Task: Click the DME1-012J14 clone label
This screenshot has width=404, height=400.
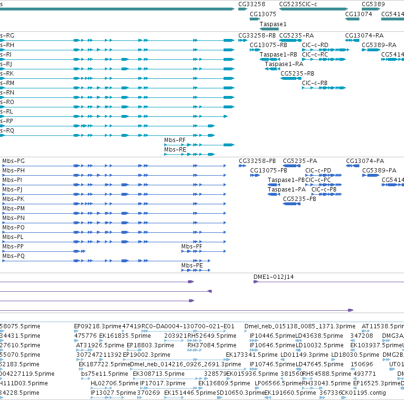Action: coord(273,277)
